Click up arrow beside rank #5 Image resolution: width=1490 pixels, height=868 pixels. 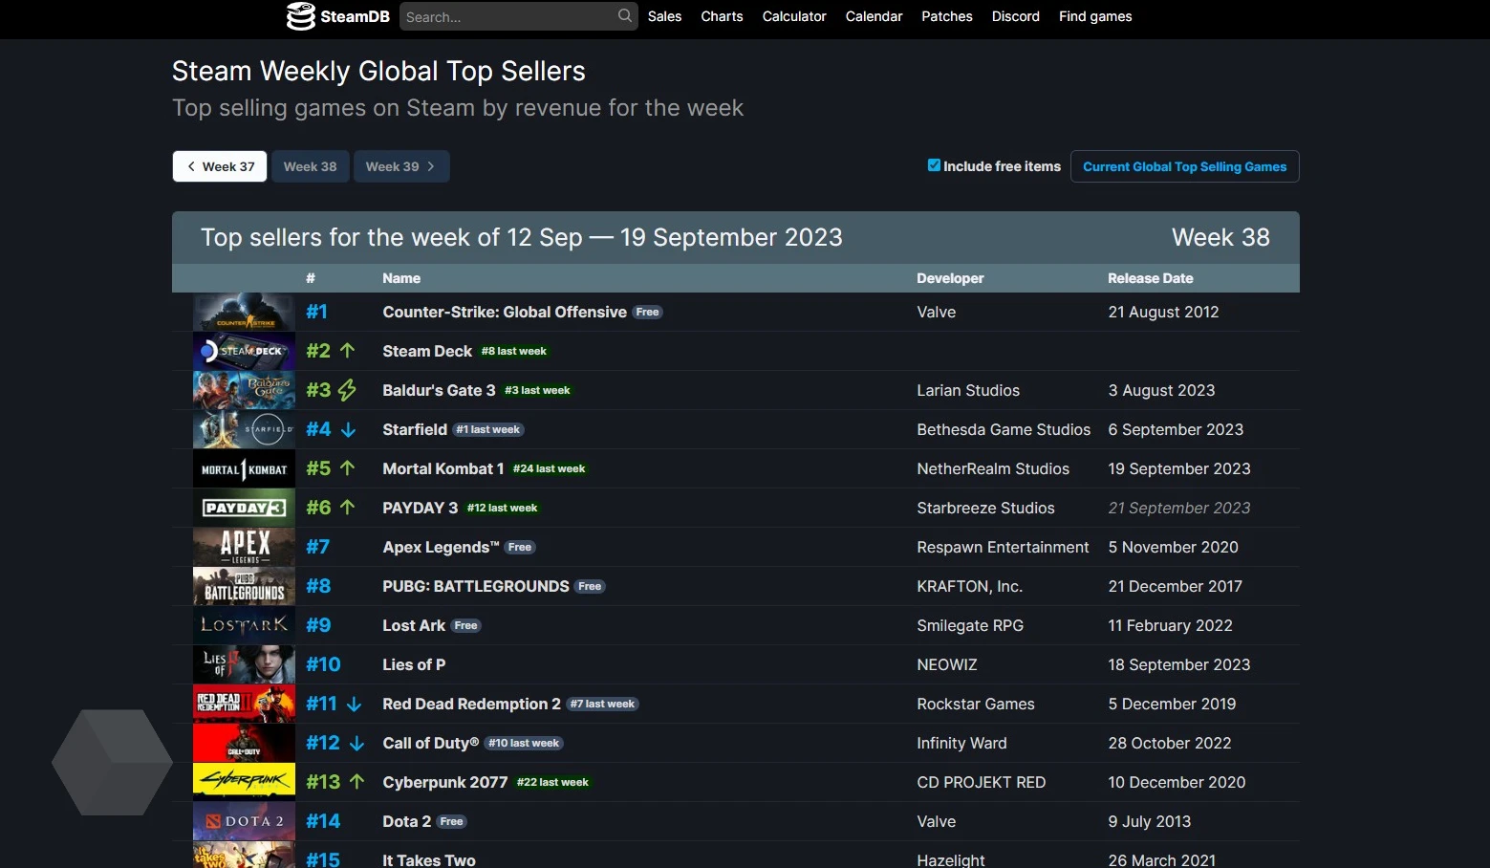click(347, 468)
